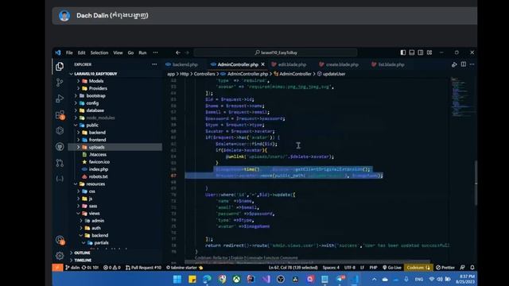Open the GitHub icon in activity bar
The width and height of the screenshot is (509, 286).
pos(60,146)
